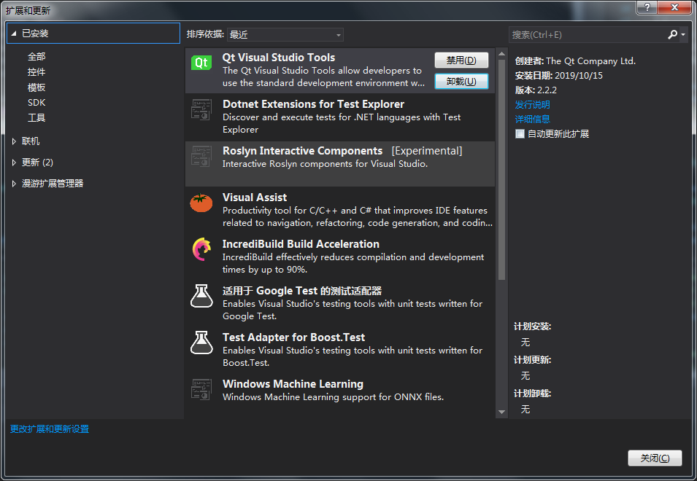Expand the 联机 category
The height and width of the screenshot is (481, 697).
[x=14, y=141]
